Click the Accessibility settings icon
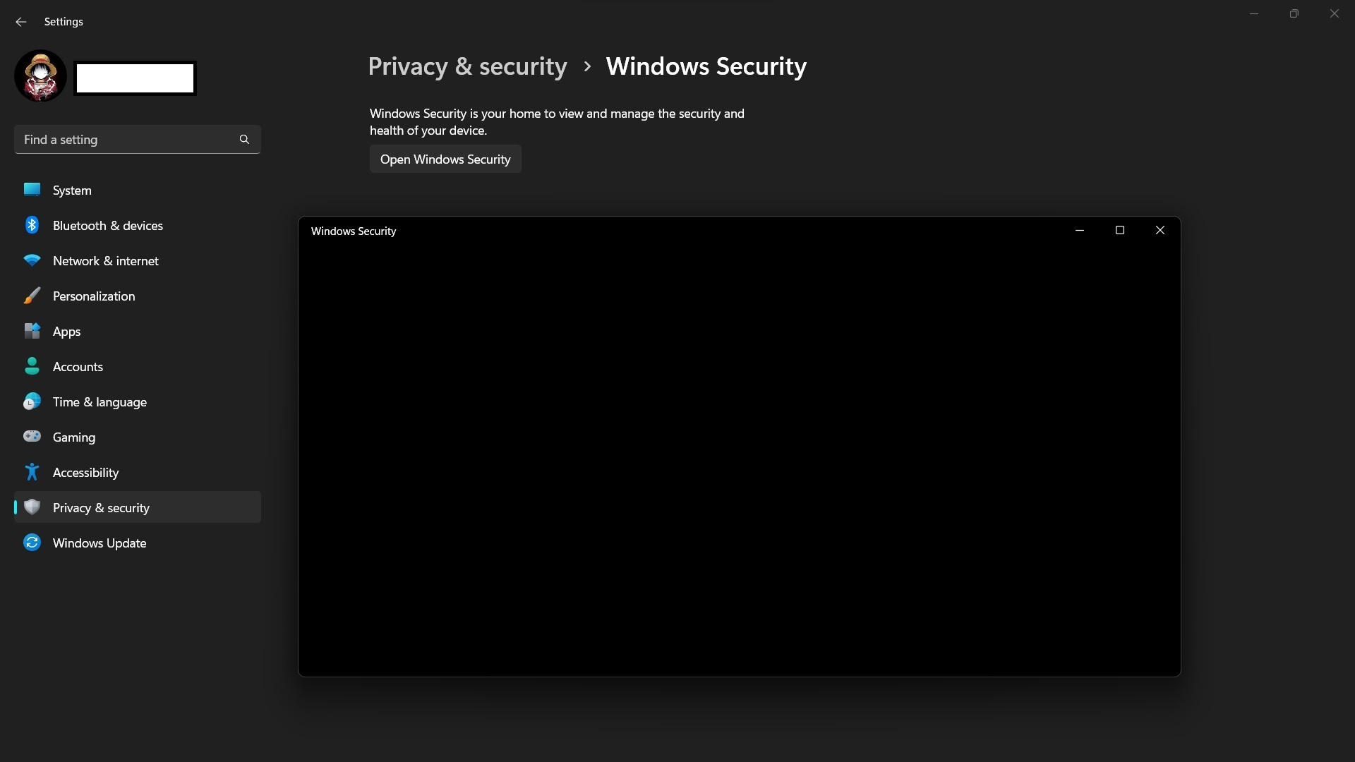Screen dimensions: 1355x762 32,472
